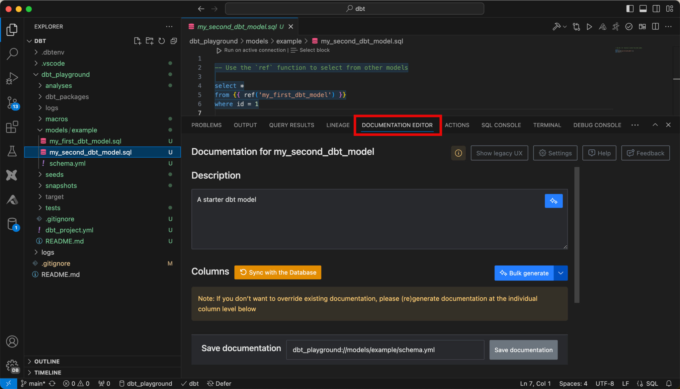Refresh the Explorer file tree
The image size is (680, 389).
(x=161, y=41)
